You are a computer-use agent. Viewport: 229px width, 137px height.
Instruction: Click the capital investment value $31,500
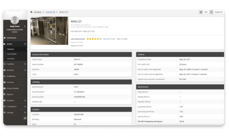182,79
